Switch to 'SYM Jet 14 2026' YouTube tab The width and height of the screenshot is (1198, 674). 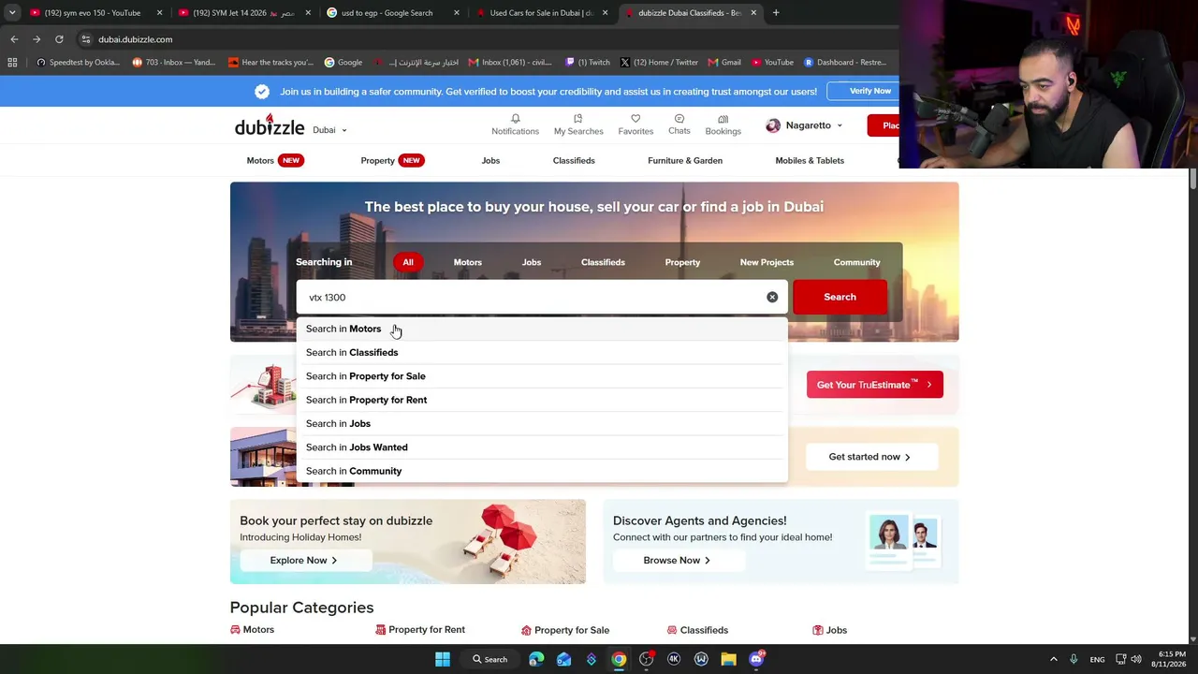(243, 13)
